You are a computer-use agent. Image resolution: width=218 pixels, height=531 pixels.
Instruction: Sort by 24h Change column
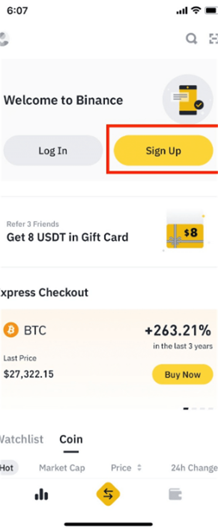tap(194, 468)
